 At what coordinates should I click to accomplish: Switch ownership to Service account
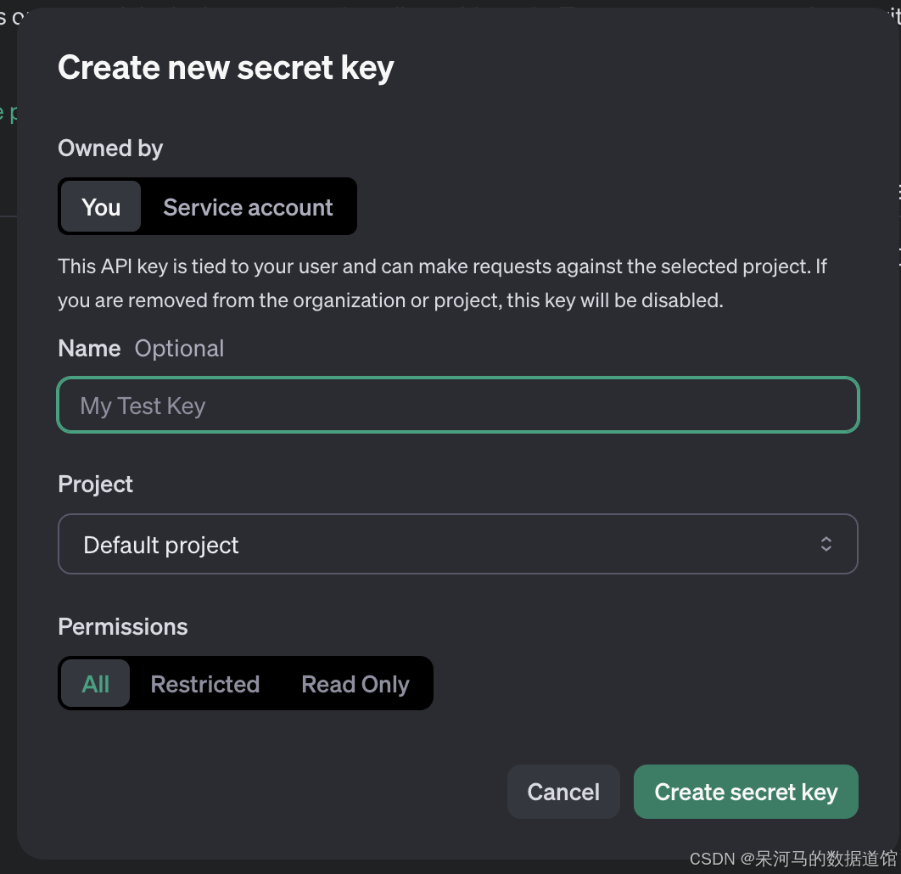pos(248,207)
